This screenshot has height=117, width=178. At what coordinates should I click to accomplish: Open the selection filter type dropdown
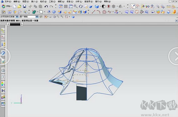[x=9, y=17]
